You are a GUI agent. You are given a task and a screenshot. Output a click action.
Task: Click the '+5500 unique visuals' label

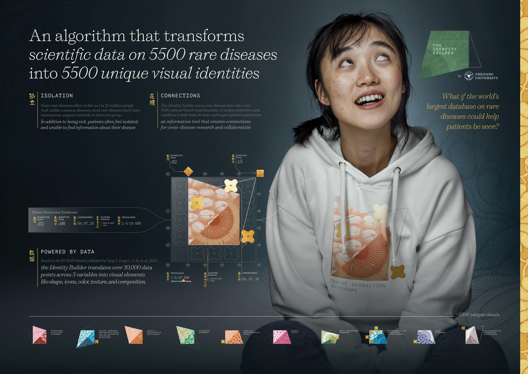(477, 314)
